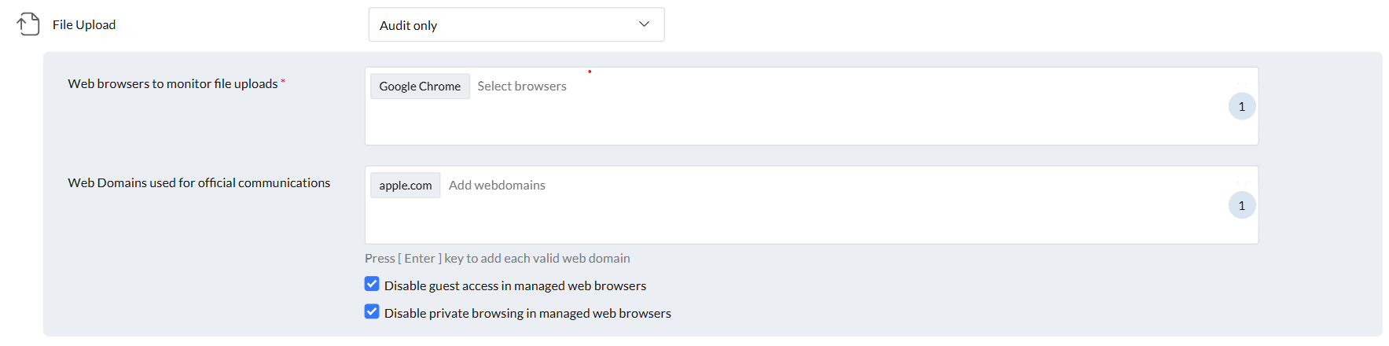Click the Web Domains official communications label
Screen dimensions: 1389x346
click(x=199, y=183)
